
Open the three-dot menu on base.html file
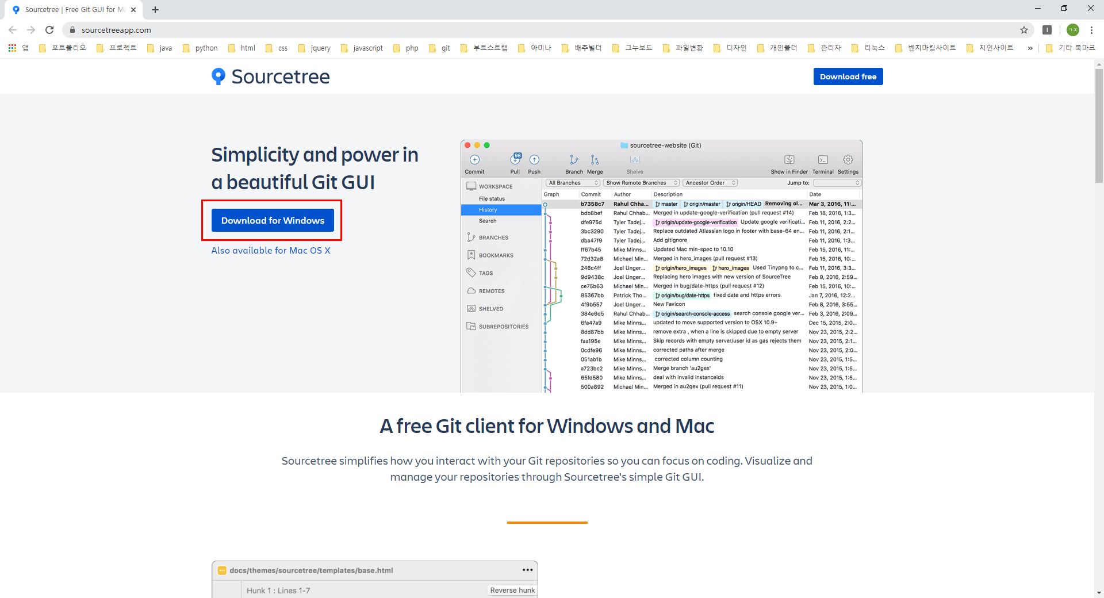tap(527, 570)
